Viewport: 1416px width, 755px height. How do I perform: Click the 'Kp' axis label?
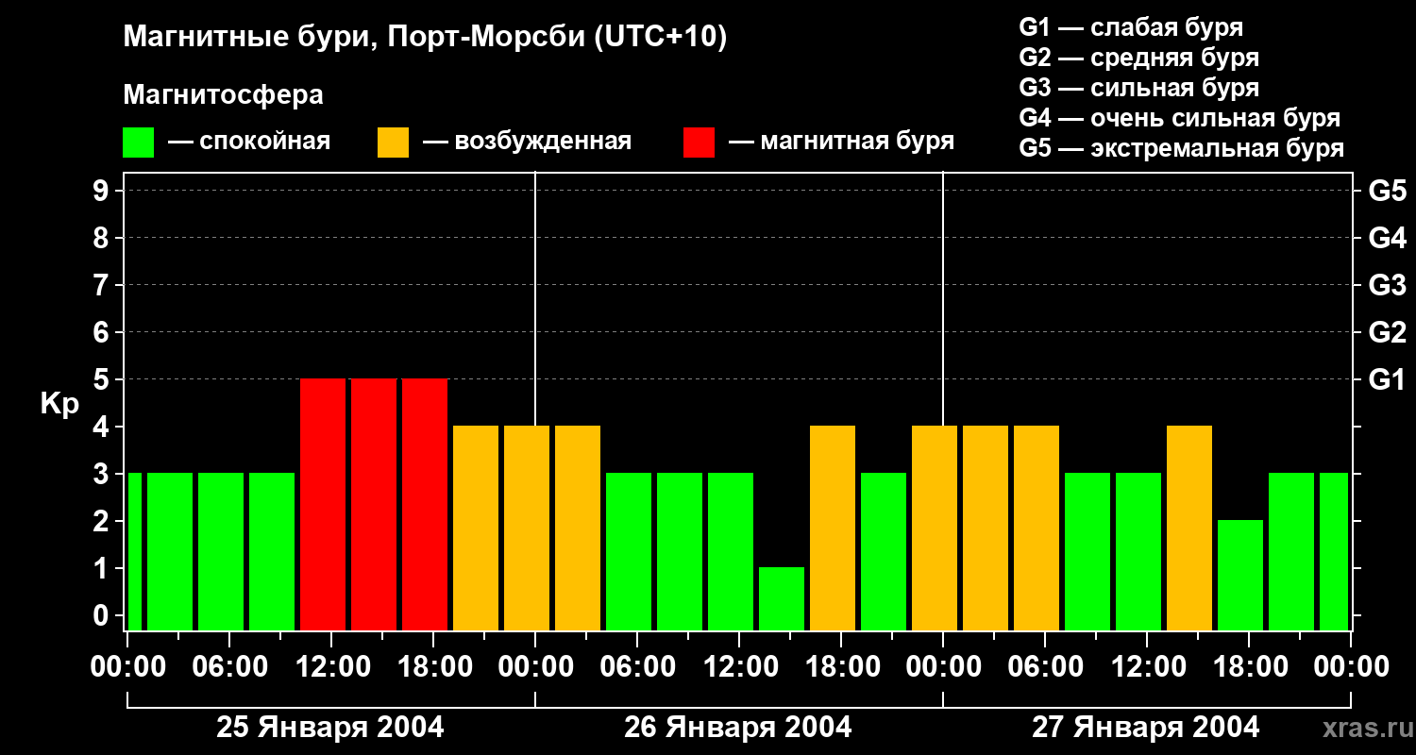point(59,404)
